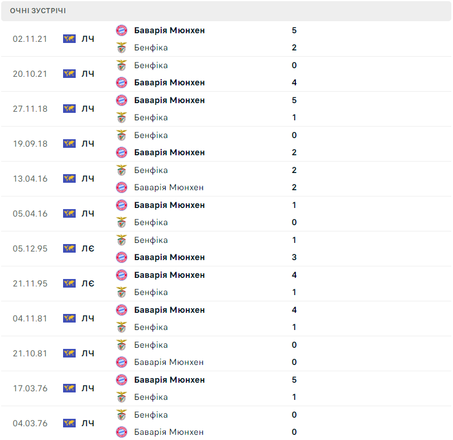Click the world flag icon beside 04.03.76
Image resolution: width=453 pixels, height=440 pixels.
[x=69, y=423]
